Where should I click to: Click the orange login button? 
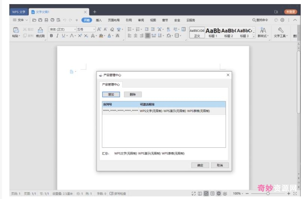[291, 12]
